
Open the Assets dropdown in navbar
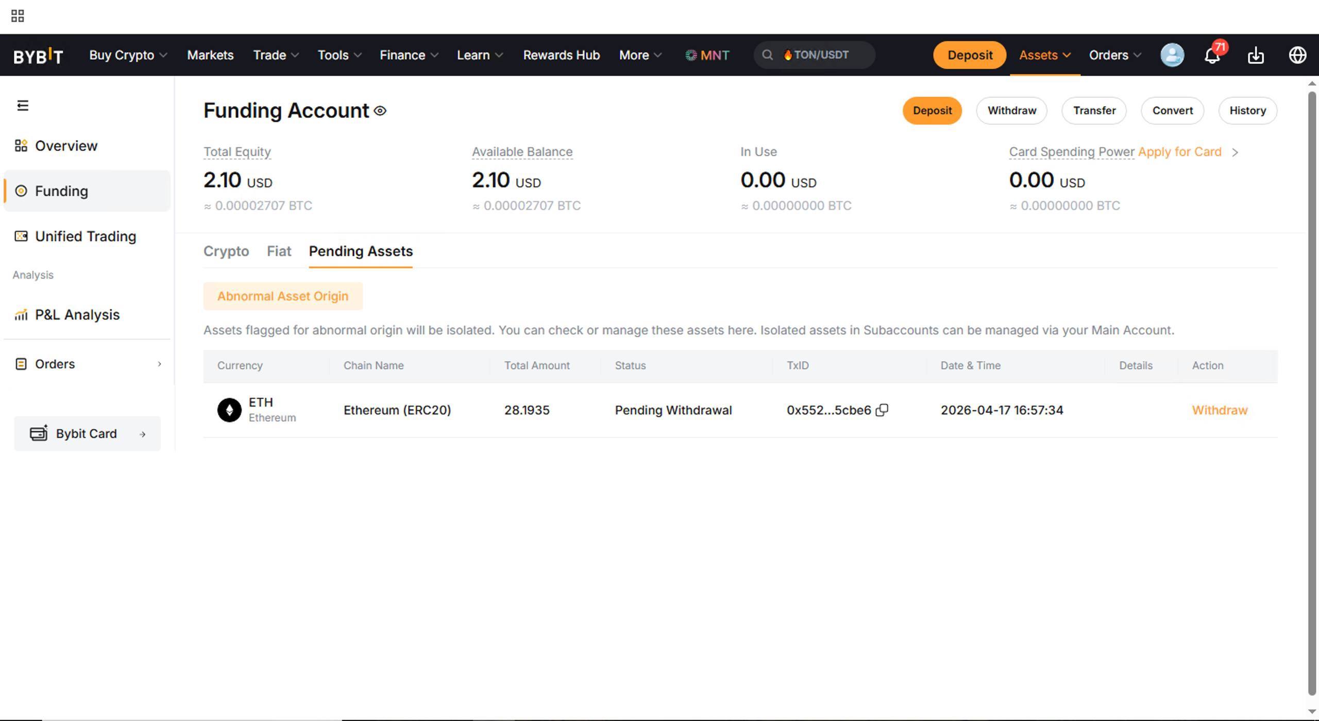(x=1045, y=55)
